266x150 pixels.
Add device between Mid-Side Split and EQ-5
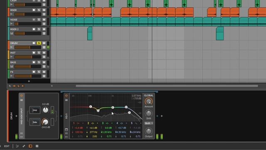click(61, 116)
